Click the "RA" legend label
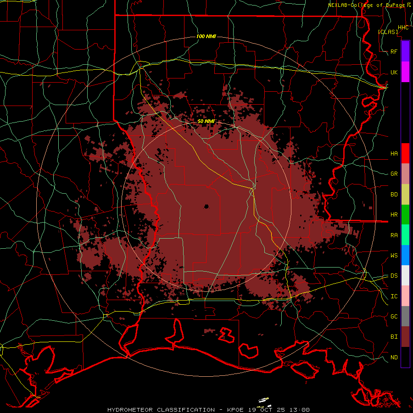 (x=394, y=235)
